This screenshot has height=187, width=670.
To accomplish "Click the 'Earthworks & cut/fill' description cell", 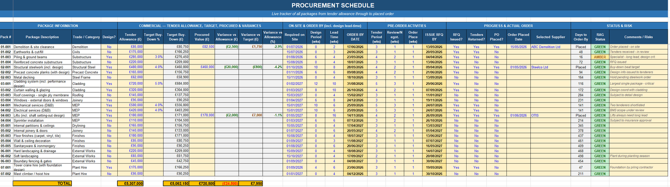I will pos(42,52).
